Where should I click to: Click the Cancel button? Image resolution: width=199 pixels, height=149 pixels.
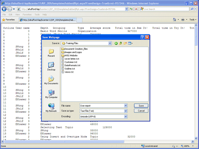(141, 111)
